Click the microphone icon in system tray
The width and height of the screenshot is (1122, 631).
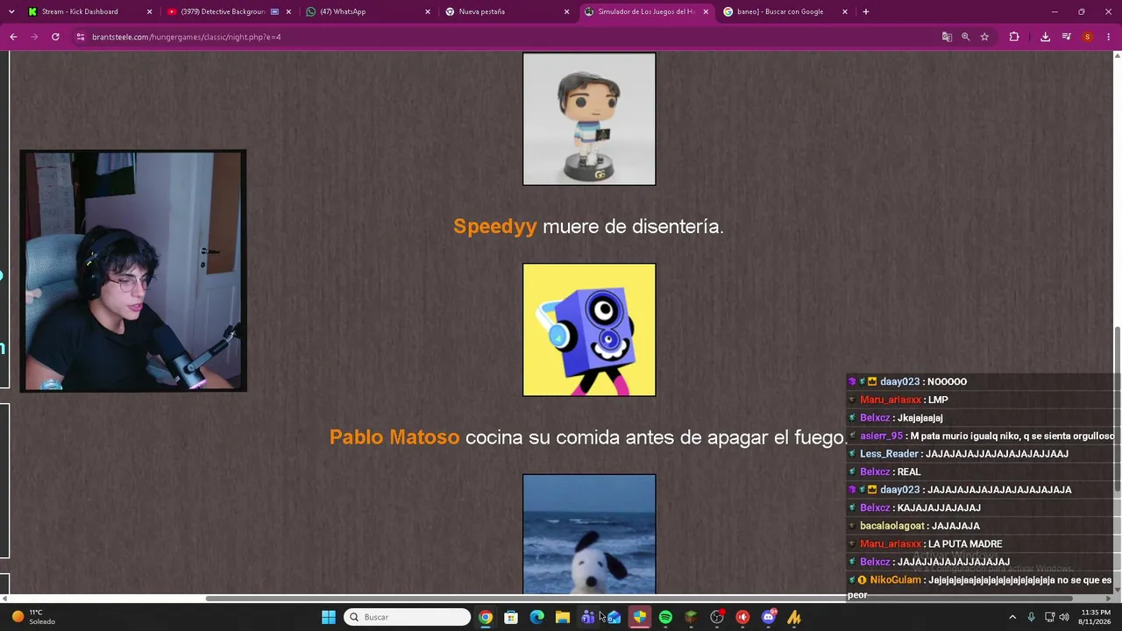(x=1031, y=617)
